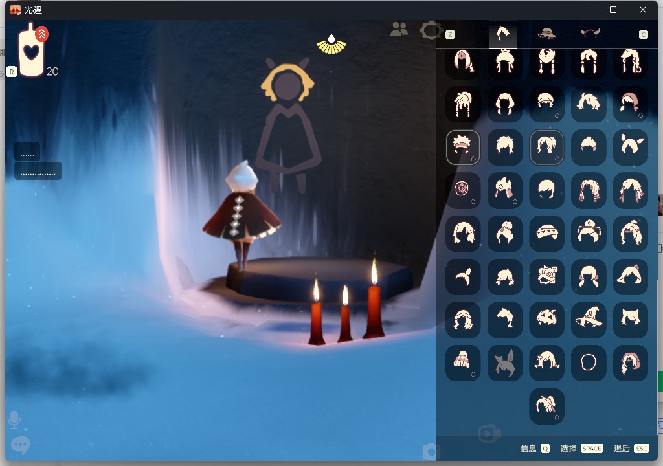This screenshot has height=466, width=663.
Task: Click 信息 info button with Q key
Action: coord(535,449)
